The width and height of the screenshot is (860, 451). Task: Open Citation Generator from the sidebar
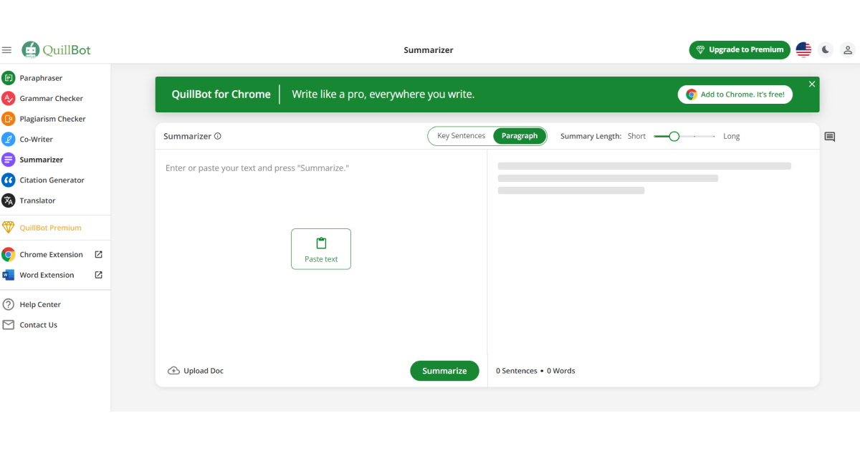pos(52,180)
